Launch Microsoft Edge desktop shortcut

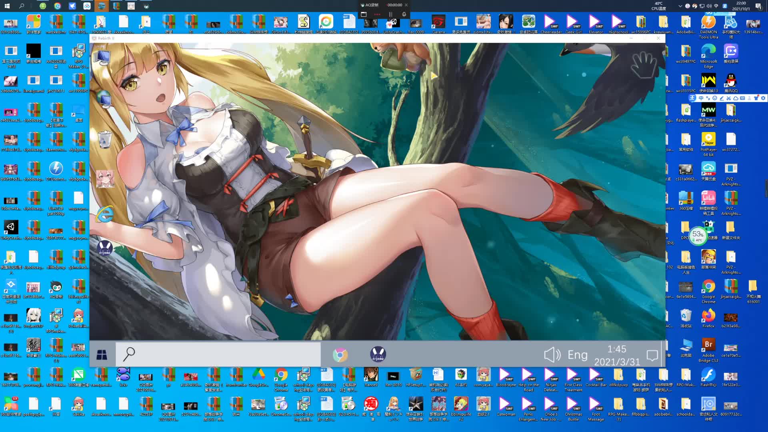tap(708, 56)
